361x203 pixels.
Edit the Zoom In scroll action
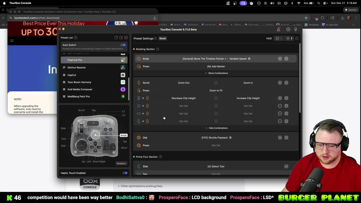tap(248, 83)
